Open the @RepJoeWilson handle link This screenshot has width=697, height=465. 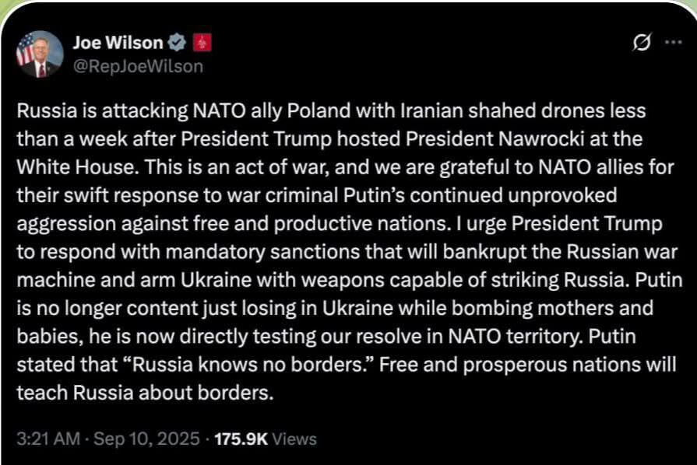[x=138, y=67]
